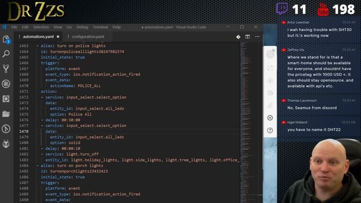
Task: Open the Go menu
Action: click(x=69, y=27)
